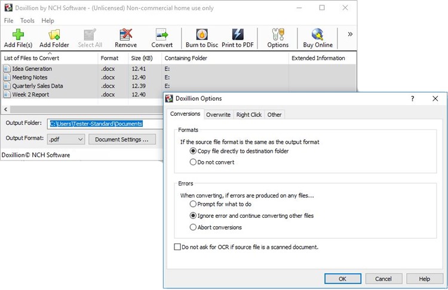Expand the toolbar overflow chevron
The image size is (448, 290).
[x=350, y=34]
